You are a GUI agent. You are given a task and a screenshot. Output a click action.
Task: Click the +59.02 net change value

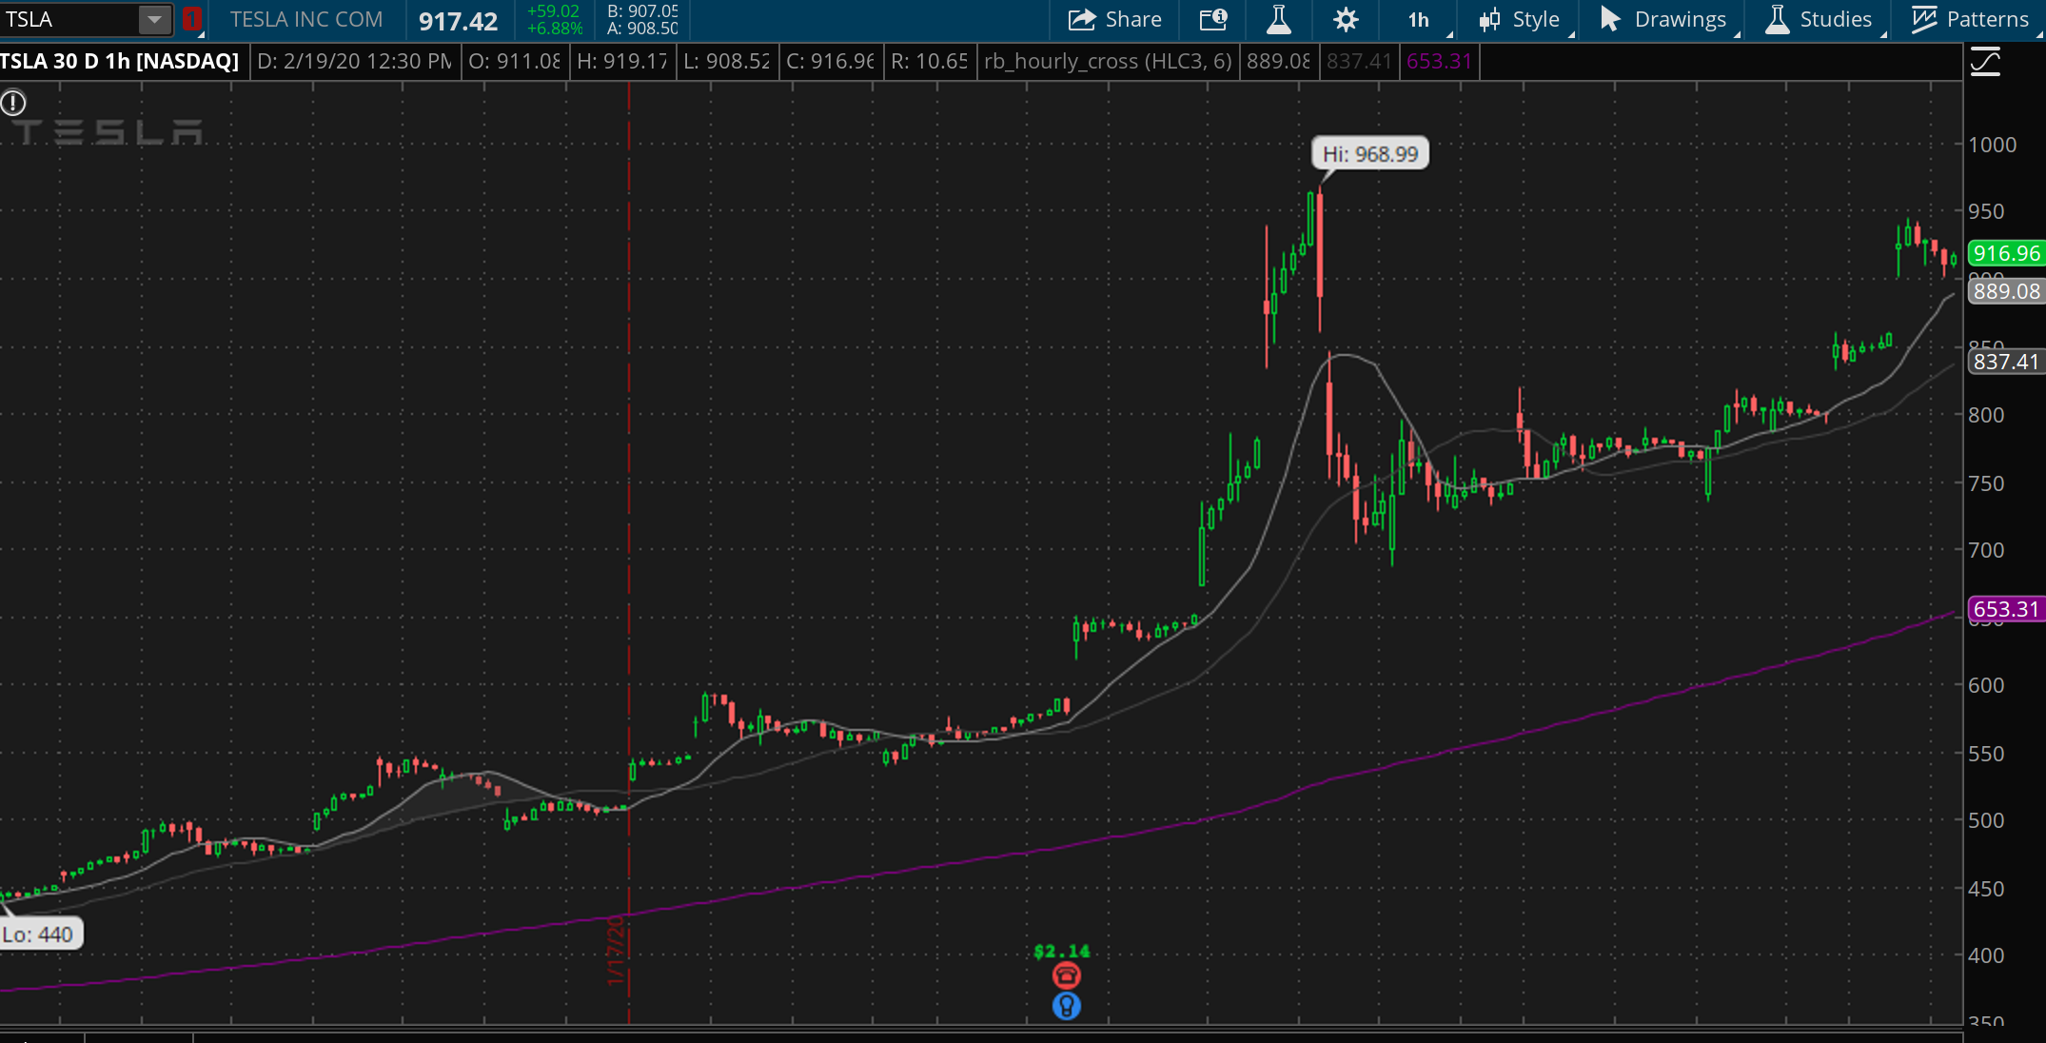coord(554,11)
